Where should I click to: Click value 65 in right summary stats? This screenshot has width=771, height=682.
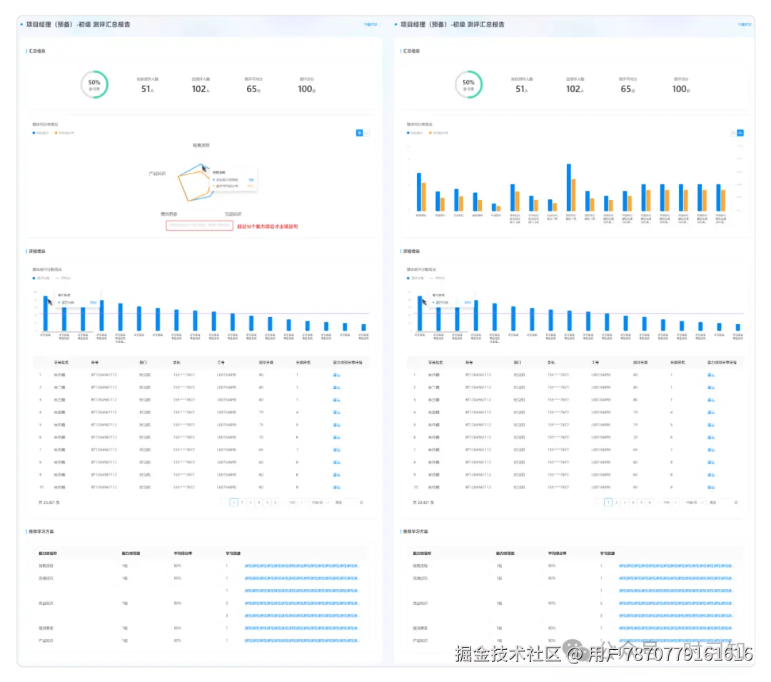[625, 89]
